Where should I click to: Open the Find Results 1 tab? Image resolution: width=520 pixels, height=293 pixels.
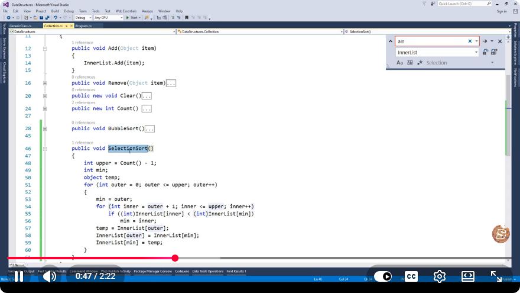236,271
